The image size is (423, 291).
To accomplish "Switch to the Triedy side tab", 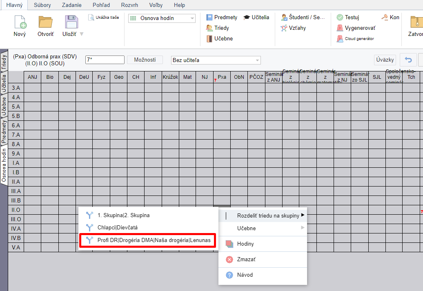I will point(4,62).
